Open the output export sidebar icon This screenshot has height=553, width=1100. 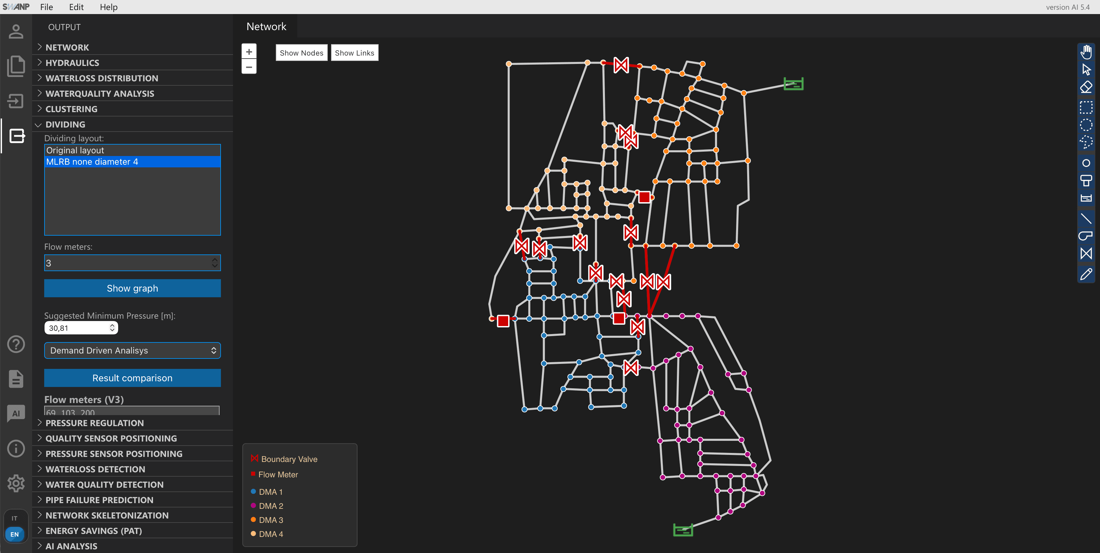point(17,136)
